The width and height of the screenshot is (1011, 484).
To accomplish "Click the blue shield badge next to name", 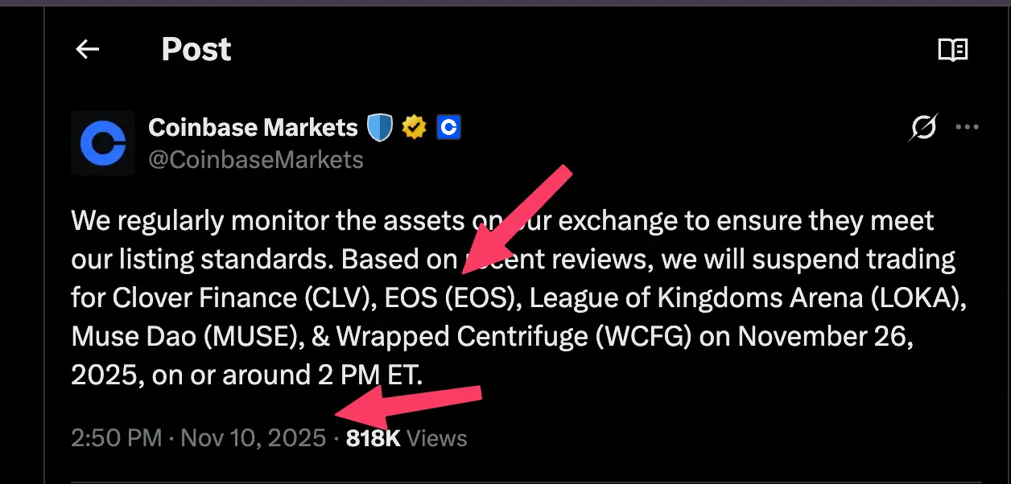I will tap(378, 126).
